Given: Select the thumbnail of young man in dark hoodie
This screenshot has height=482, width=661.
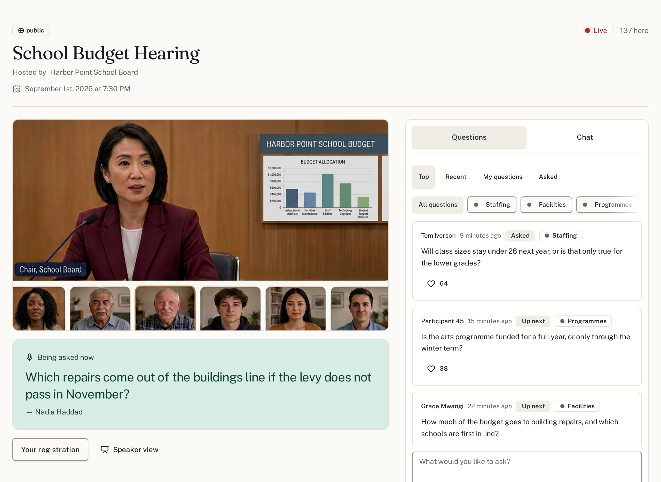Looking at the screenshot, I should coord(230,308).
